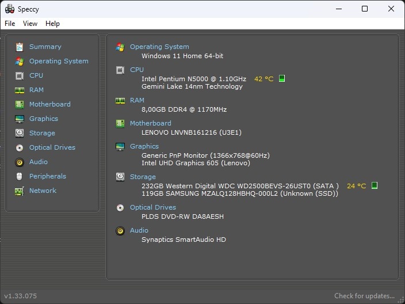Click the 24 °C storage temperature value
Image resolution: width=405 pixels, height=304 pixels.
(x=357, y=186)
